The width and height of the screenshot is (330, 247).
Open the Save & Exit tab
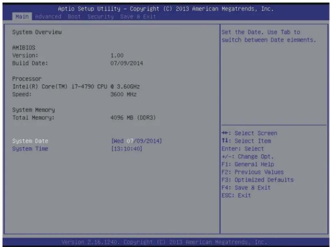click(x=138, y=17)
